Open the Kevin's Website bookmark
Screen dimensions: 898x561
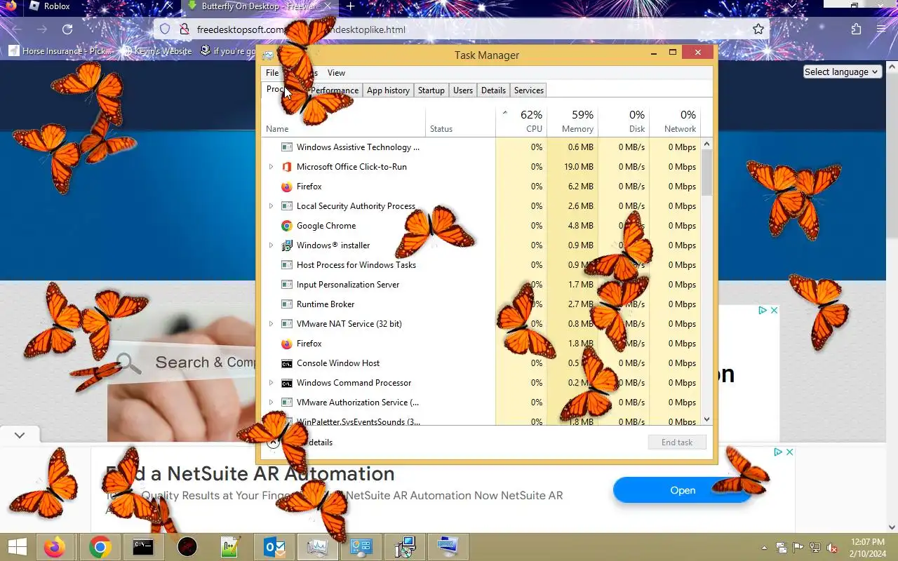(x=157, y=51)
